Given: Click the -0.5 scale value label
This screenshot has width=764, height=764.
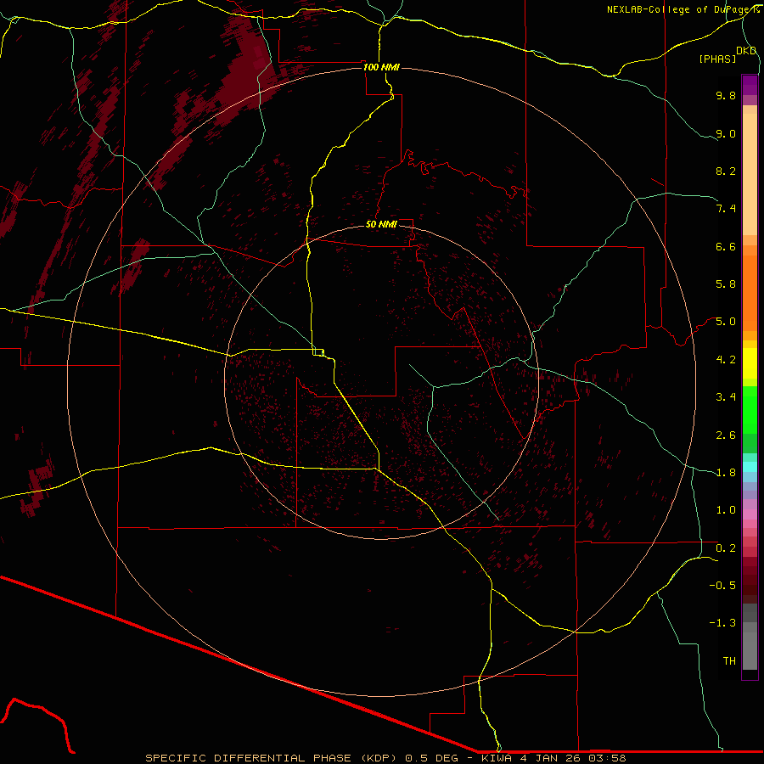Looking at the screenshot, I should pyautogui.click(x=722, y=586).
